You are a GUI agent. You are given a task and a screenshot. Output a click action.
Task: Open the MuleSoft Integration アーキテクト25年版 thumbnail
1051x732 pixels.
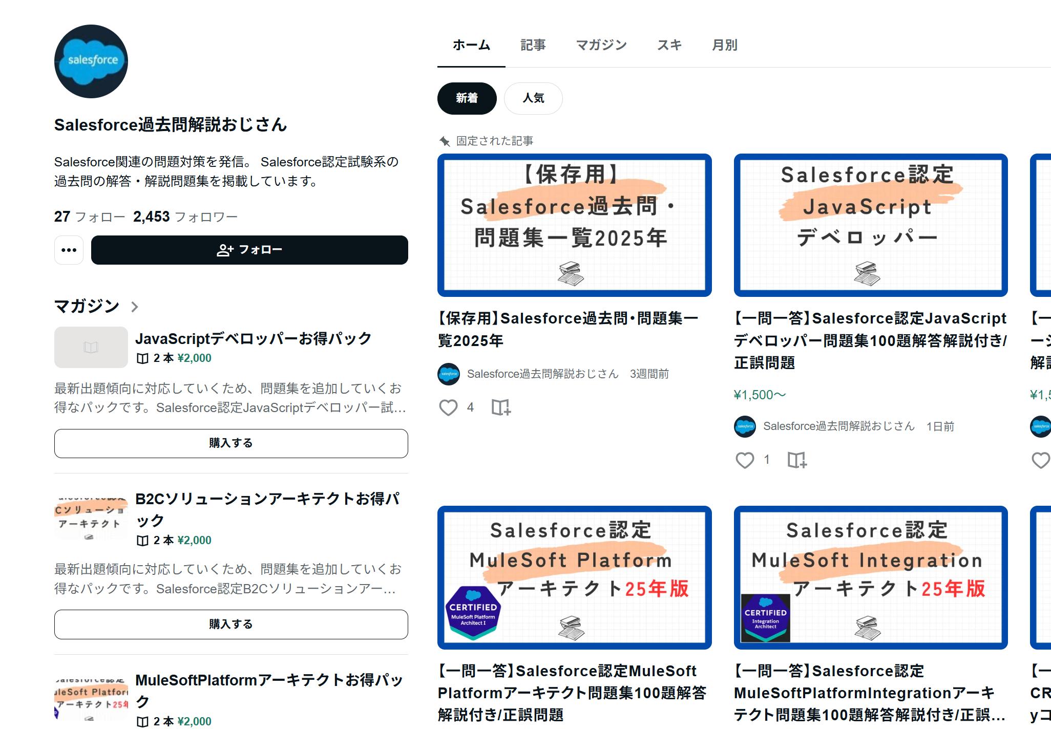click(x=871, y=578)
